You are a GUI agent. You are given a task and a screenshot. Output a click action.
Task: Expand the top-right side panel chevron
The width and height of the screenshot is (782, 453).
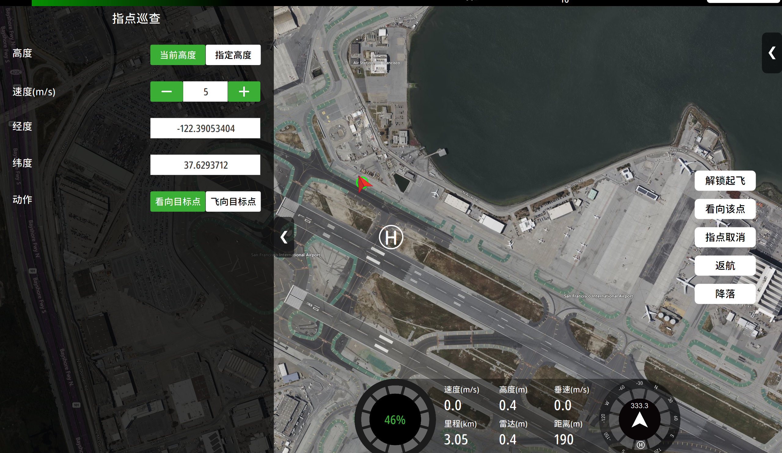pos(772,53)
